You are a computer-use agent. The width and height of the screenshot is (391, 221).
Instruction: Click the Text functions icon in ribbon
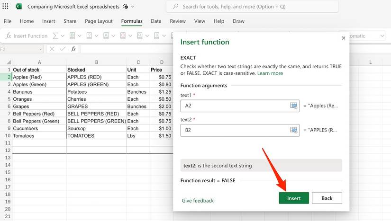106,36
